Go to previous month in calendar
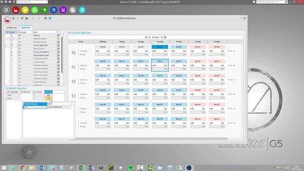The width and height of the screenshot is (304, 171). [x=150, y=37]
